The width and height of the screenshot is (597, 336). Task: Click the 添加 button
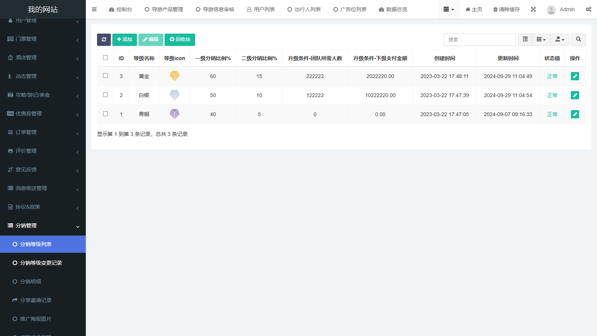tap(124, 40)
